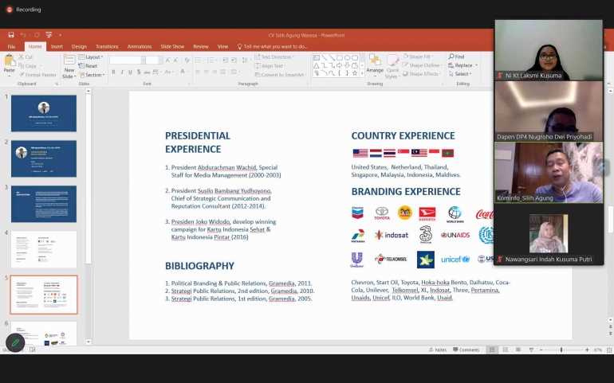Click the Slide Show view status icon
614x383 pixels.
pos(531,350)
